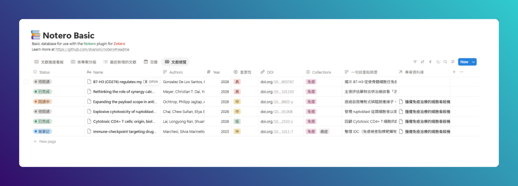Click the stacked books icon beside Notero Basic
518x186 pixels.
click(36, 35)
